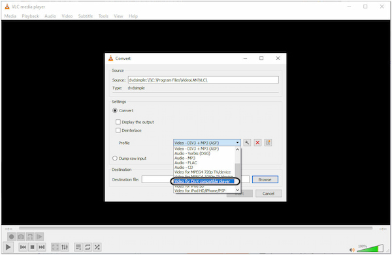Image resolution: width=392 pixels, height=255 pixels.
Task: Toggle the playlist view
Action: pyautogui.click(x=78, y=247)
